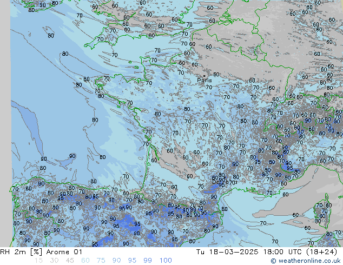Select the 'RH 2m [%] Arome 01' title text

click(41, 252)
